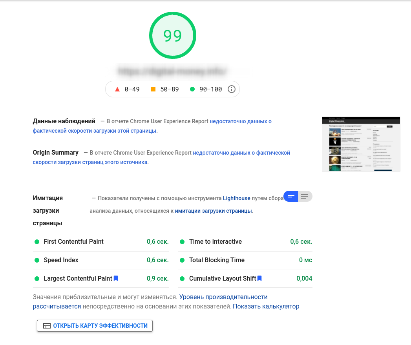Click the bookmark icon beside Largest Contentful Paint
The height and width of the screenshot is (345, 411).
point(116,278)
